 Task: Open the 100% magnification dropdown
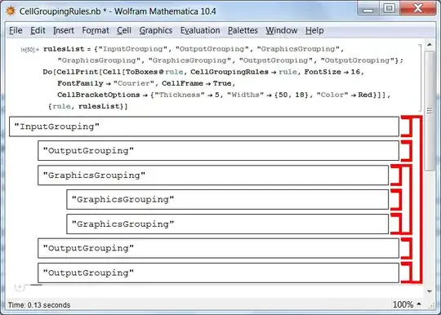point(407,304)
